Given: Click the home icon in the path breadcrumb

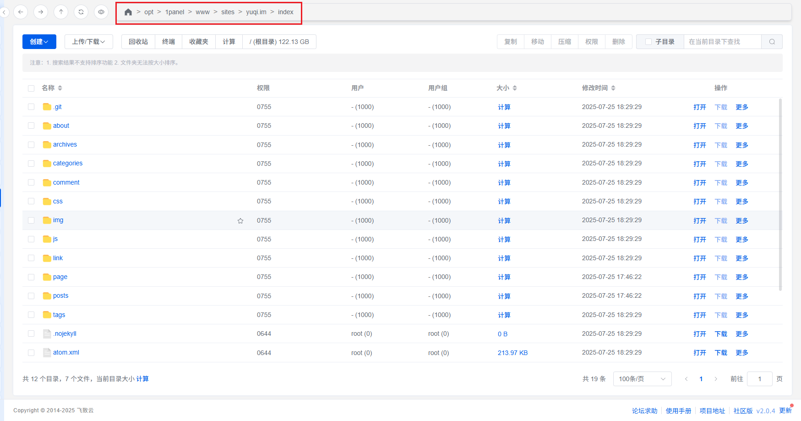Looking at the screenshot, I should pyautogui.click(x=128, y=12).
